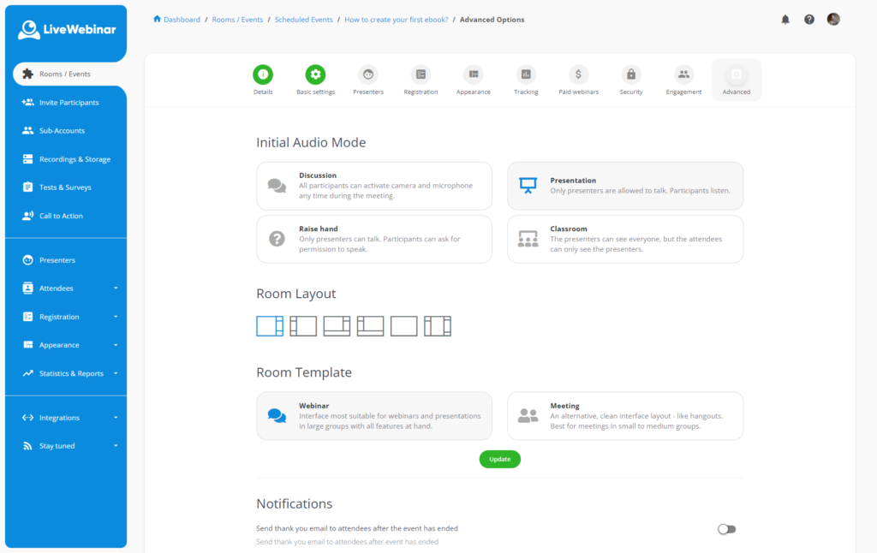The height and width of the screenshot is (553, 877).
Task: Open the Engagement step icon
Action: [x=683, y=74]
